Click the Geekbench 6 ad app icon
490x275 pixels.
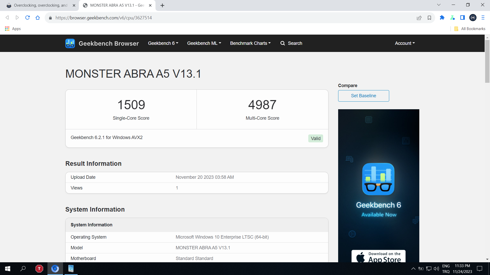point(378,179)
